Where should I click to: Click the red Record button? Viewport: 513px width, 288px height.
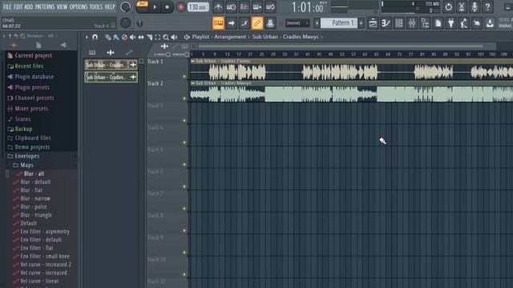pos(180,7)
